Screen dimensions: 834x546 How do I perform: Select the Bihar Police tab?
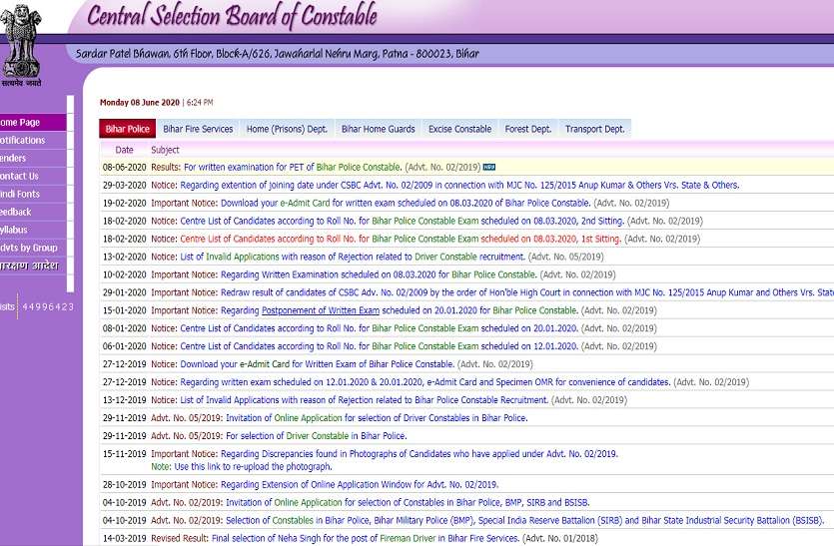click(x=127, y=129)
